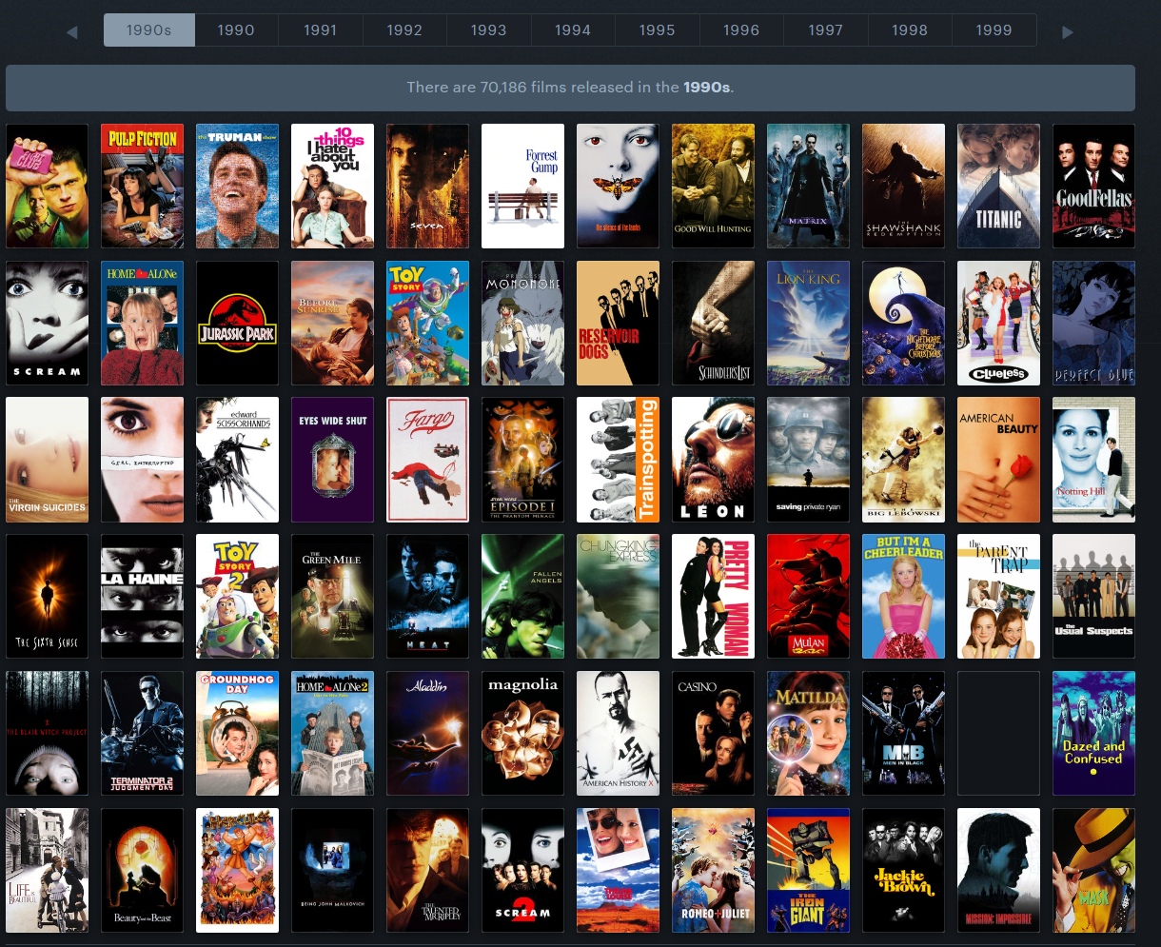Open the Clueless poster
1161x947 pixels.
click(999, 324)
